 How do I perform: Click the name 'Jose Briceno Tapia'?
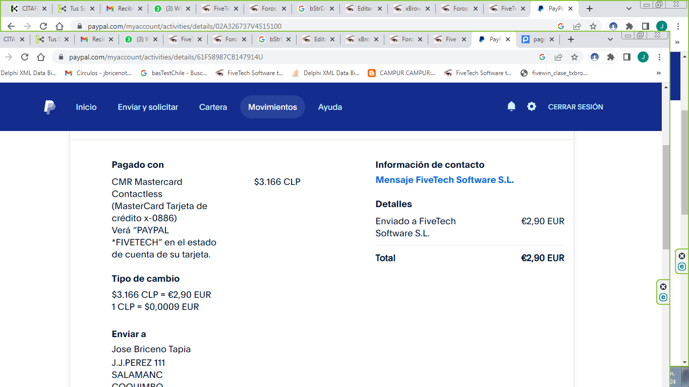tap(151, 349)
